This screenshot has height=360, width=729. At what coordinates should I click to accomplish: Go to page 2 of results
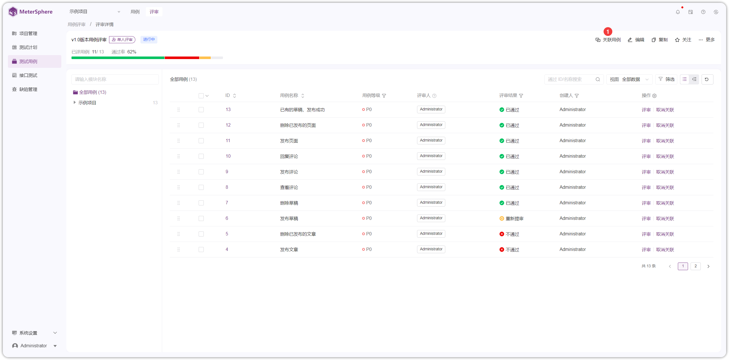(x=695, y=266)
